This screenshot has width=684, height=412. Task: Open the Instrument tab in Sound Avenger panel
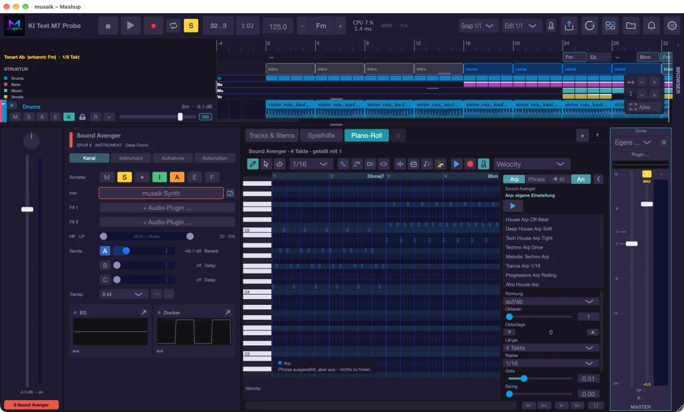coord(131,158)
